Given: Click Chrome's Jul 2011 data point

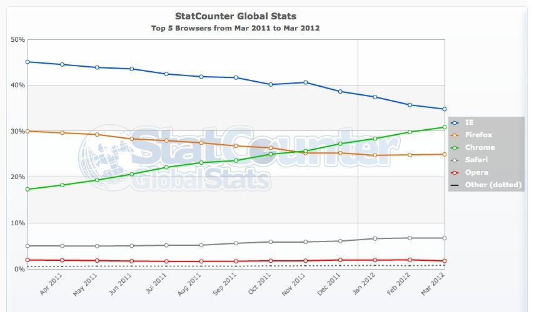Looking at the screenshot, I should 166,167.
